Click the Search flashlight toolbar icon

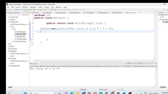pos(47,10)
